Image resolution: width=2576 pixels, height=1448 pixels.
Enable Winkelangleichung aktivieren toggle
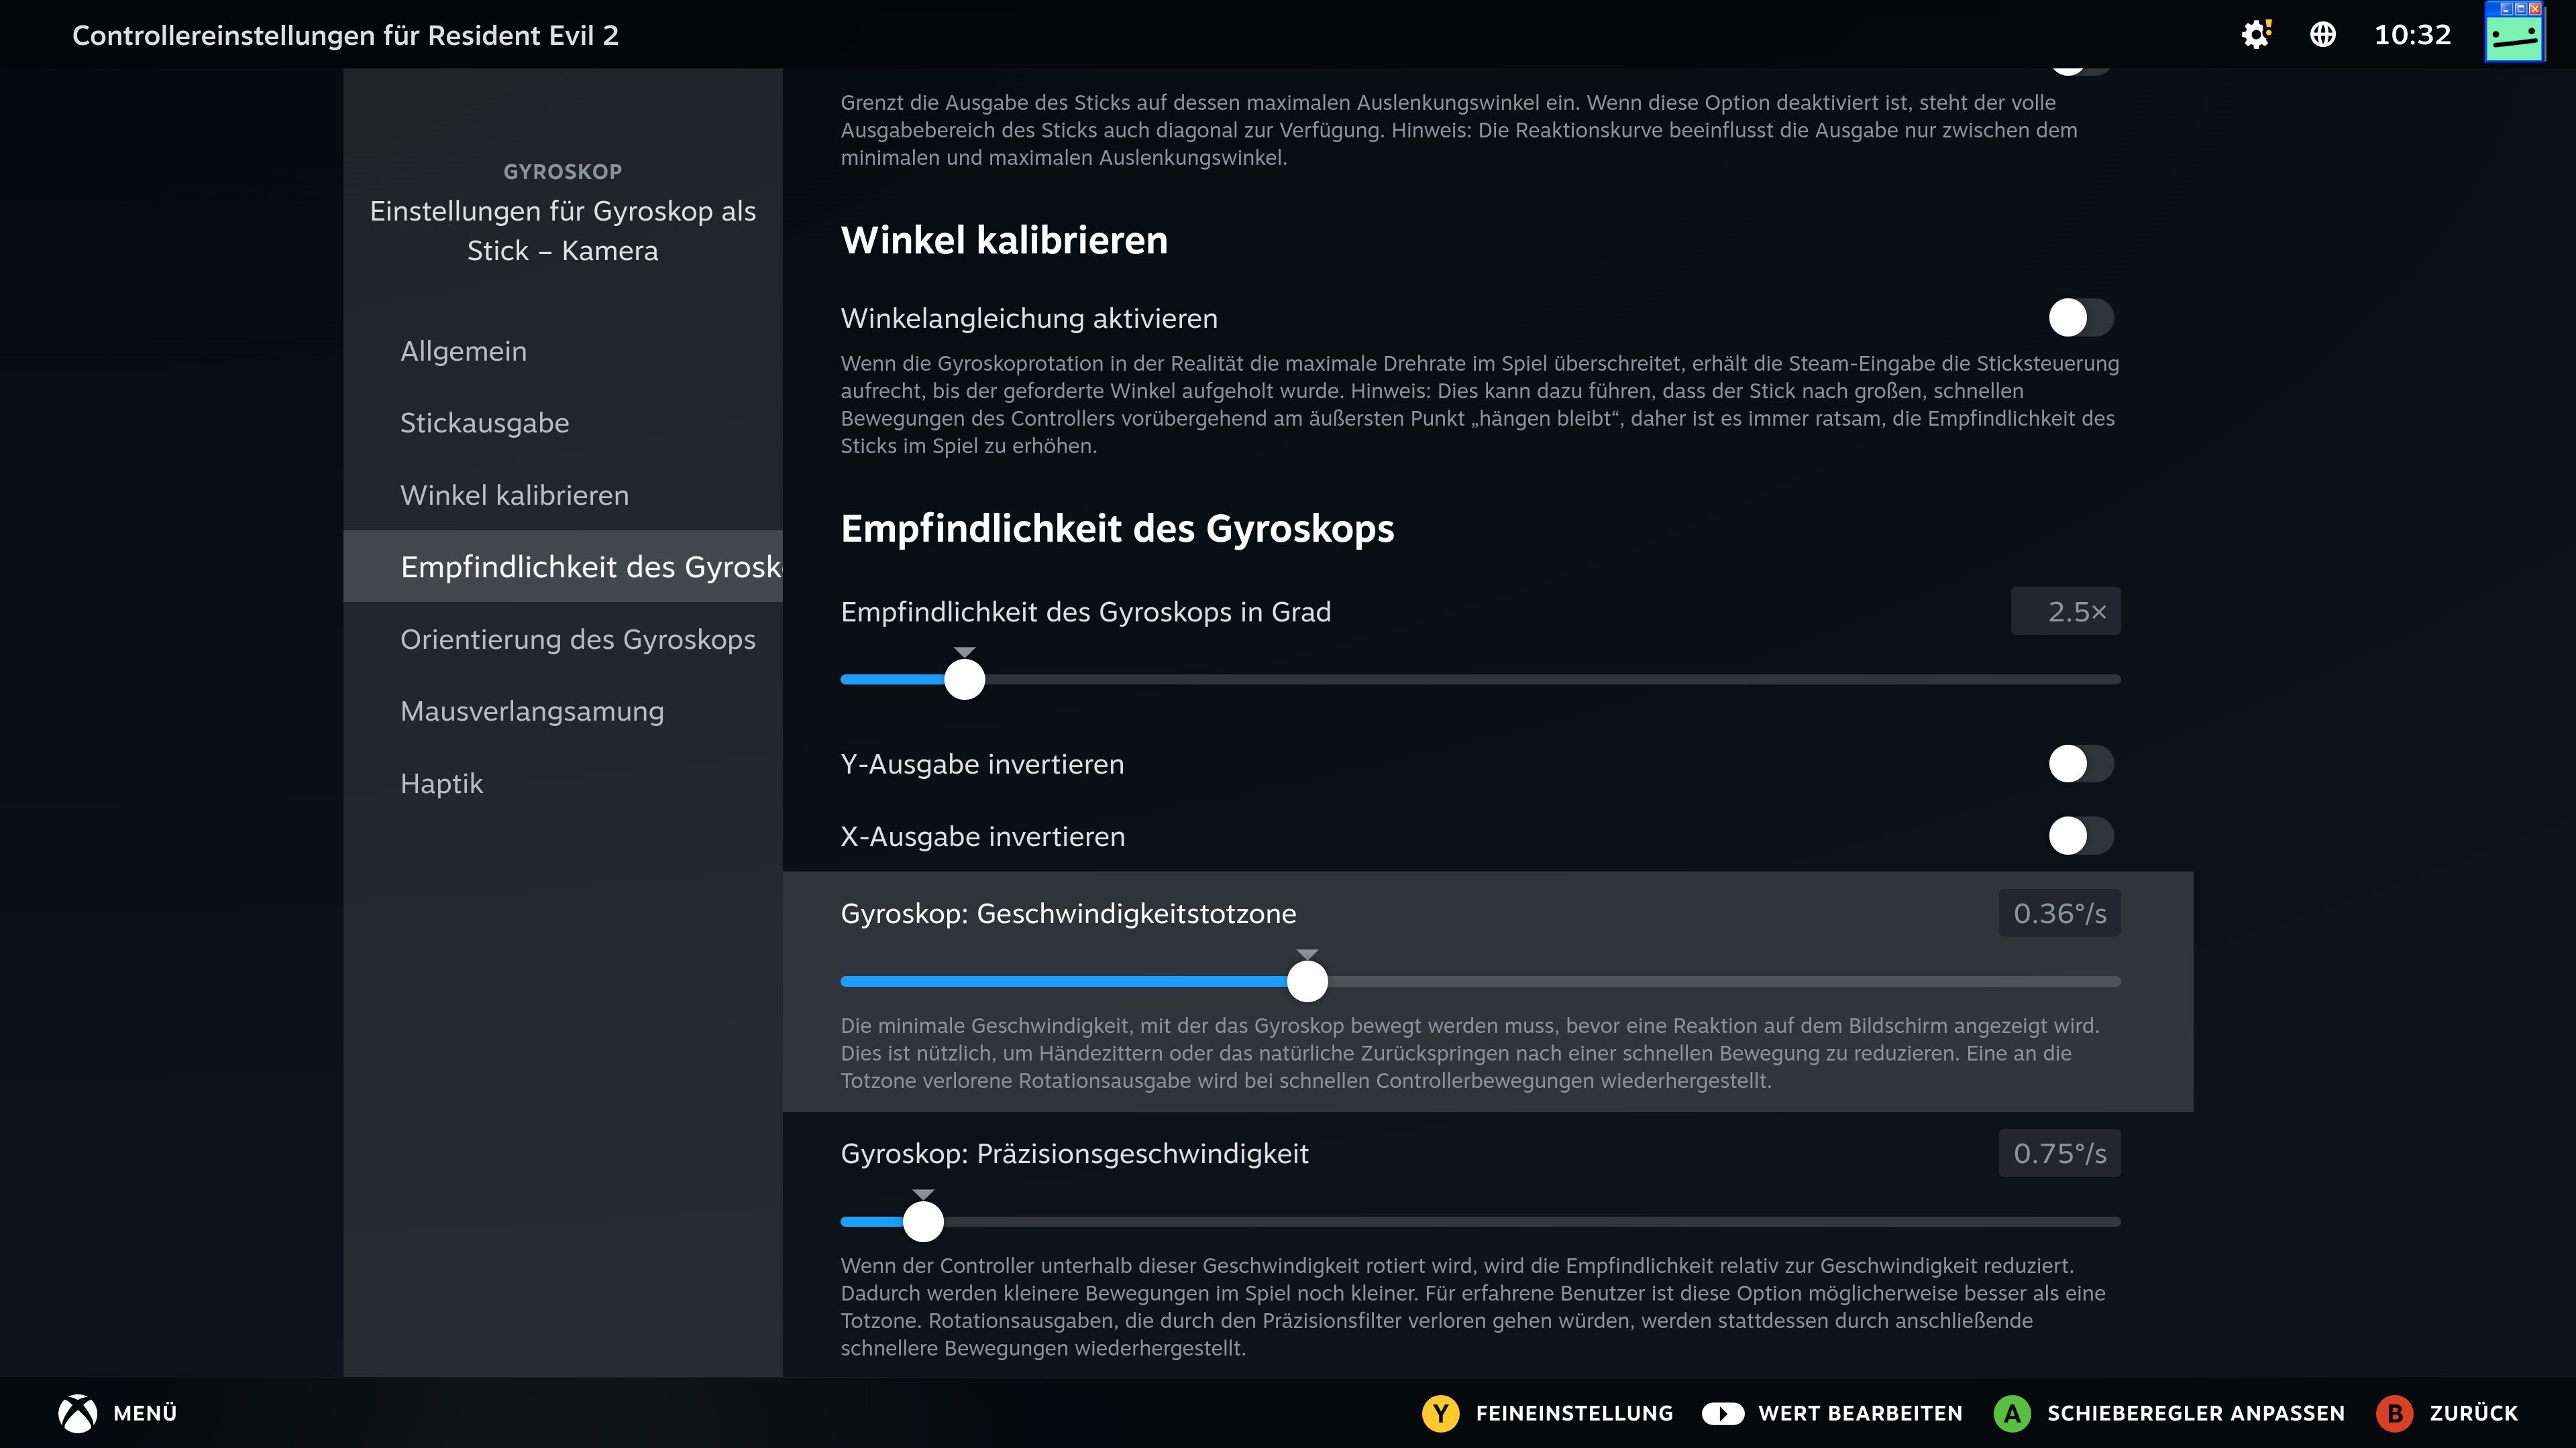(x=2080, y=318)
